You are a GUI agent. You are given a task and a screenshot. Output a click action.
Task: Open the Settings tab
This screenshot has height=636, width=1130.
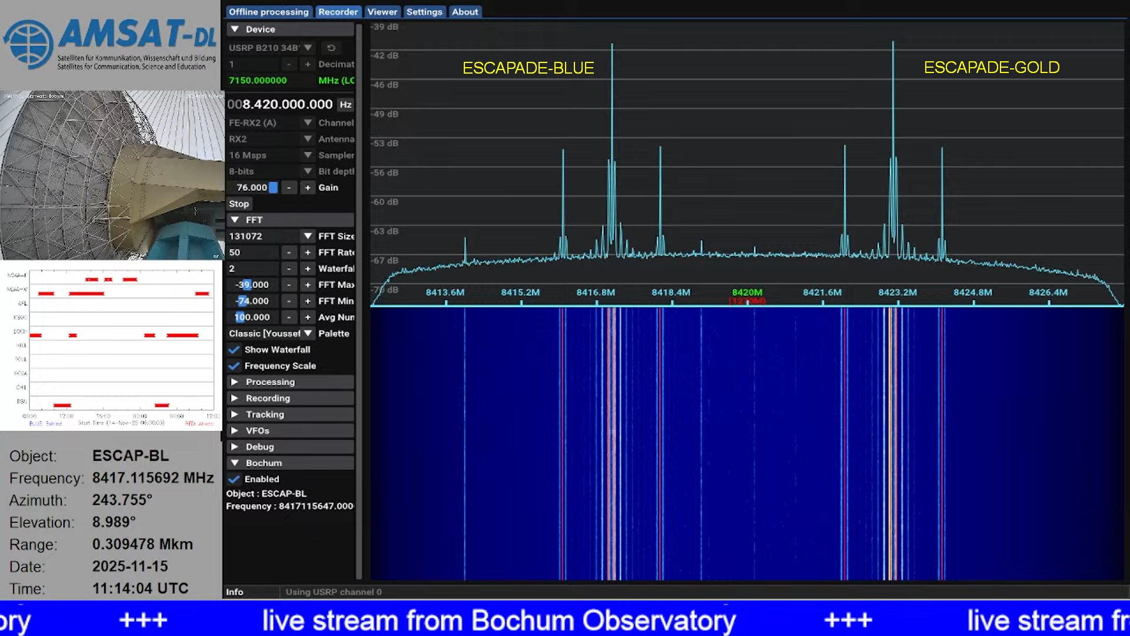(424, 12)
